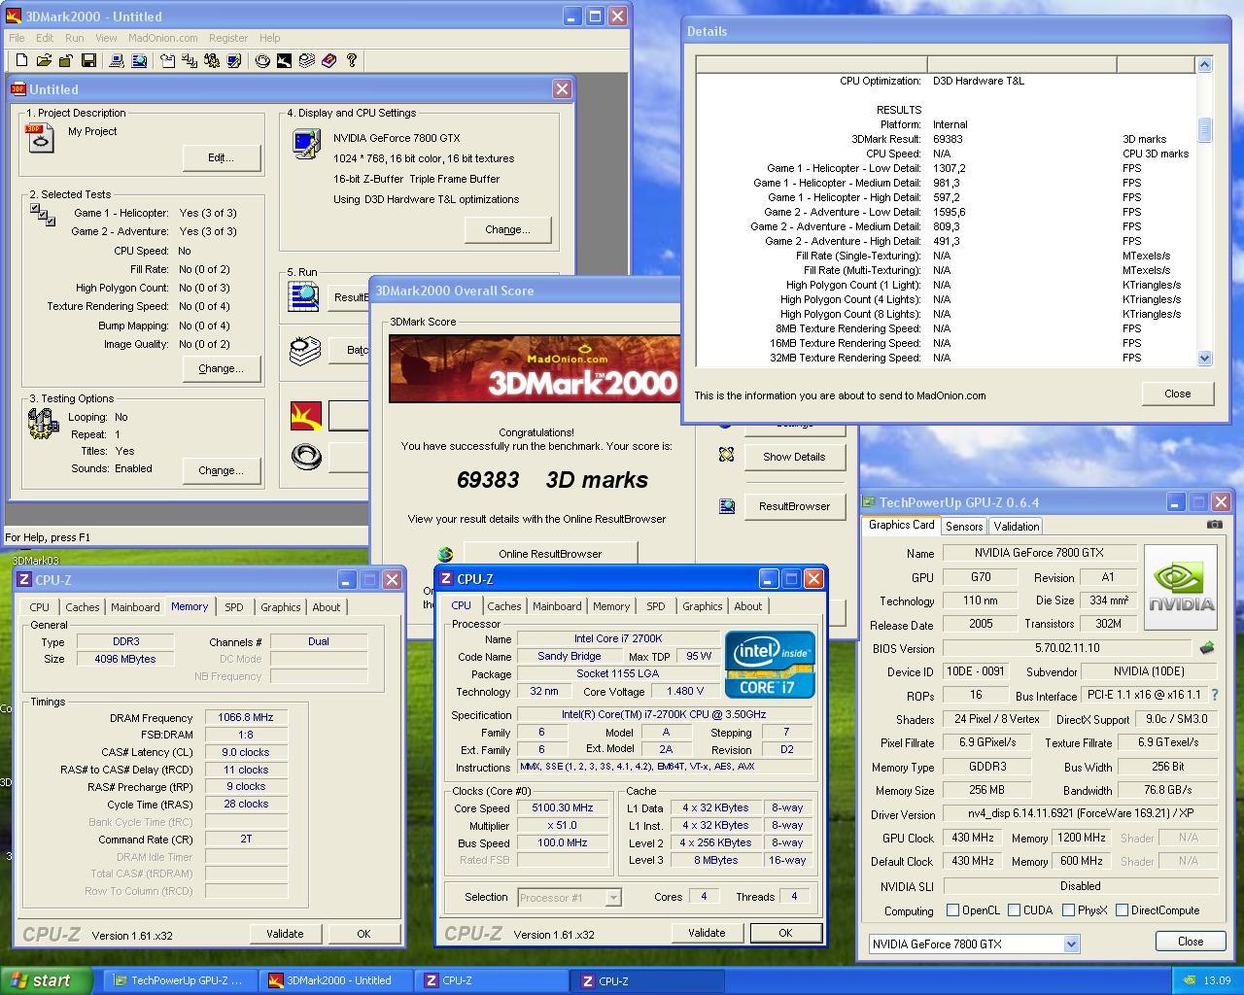Screen dimensions: 1244x995
Task: Open the Graphics tab in the Memory CPU-Z window
Action: click(281, 607)
